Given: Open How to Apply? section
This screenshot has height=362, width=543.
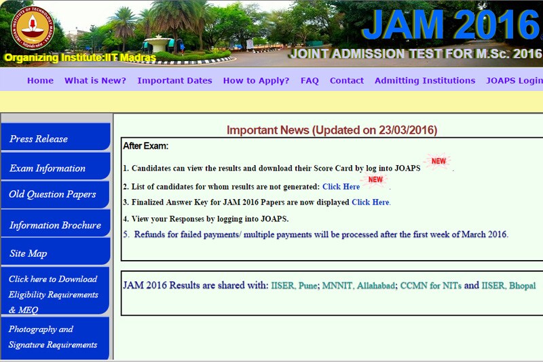Looking at the screenshot, I should click(x=256, y=80).
